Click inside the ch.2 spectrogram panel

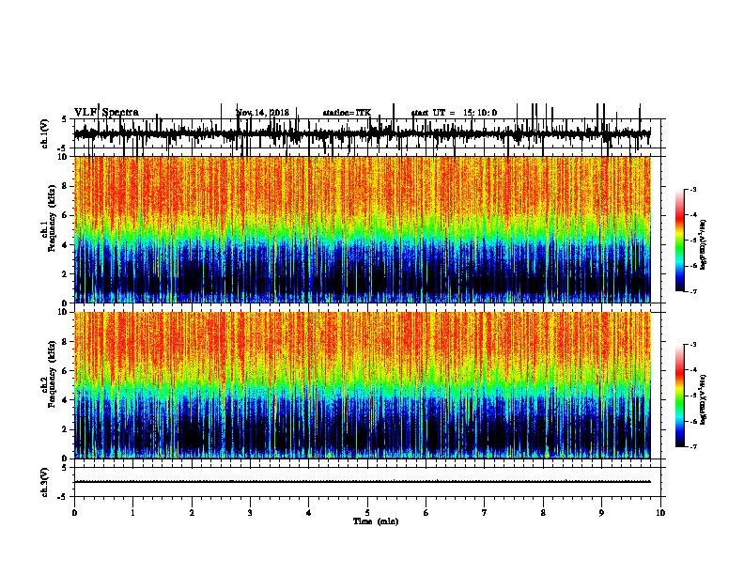pos(363,385)
